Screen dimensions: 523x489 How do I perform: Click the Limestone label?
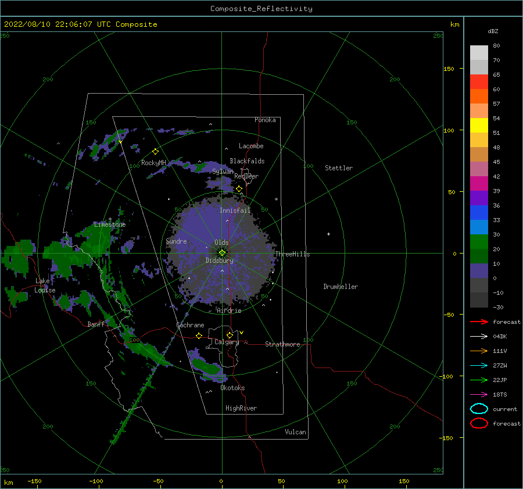coord(110,224)
